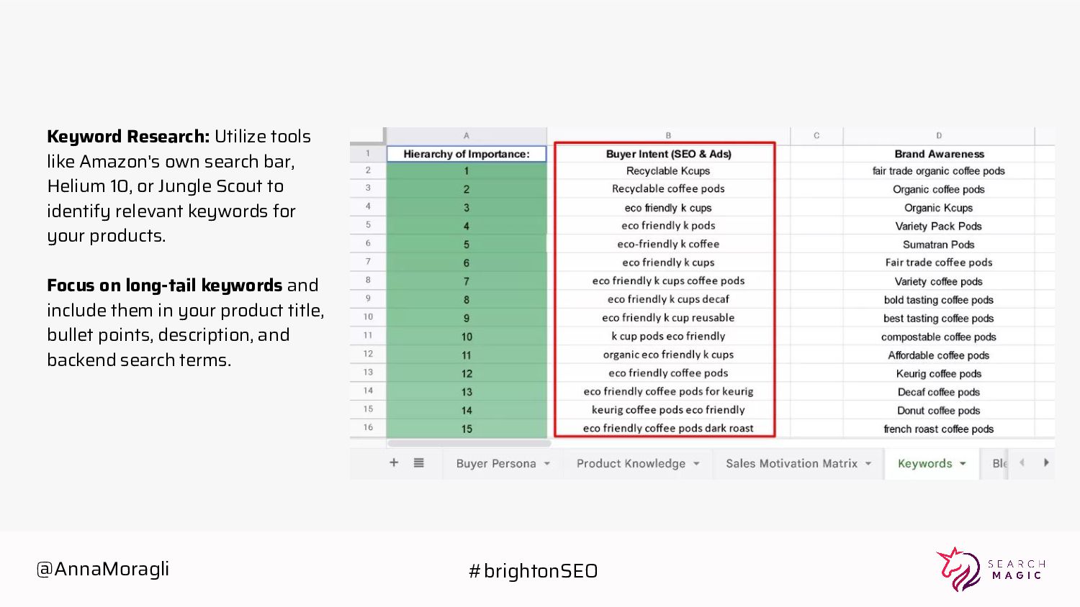Open the all sheets list icon
Viewport: 1080px width, 607px height.
tap(418, 463)
